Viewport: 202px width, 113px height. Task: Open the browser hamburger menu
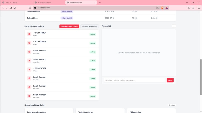[199, 8]
